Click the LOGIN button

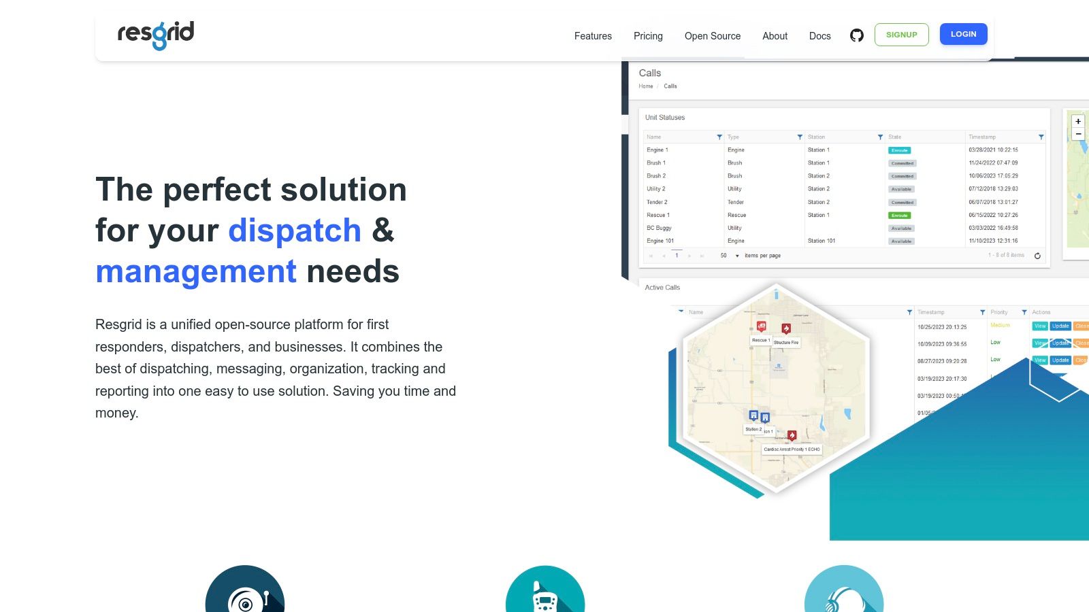(963, 34)
